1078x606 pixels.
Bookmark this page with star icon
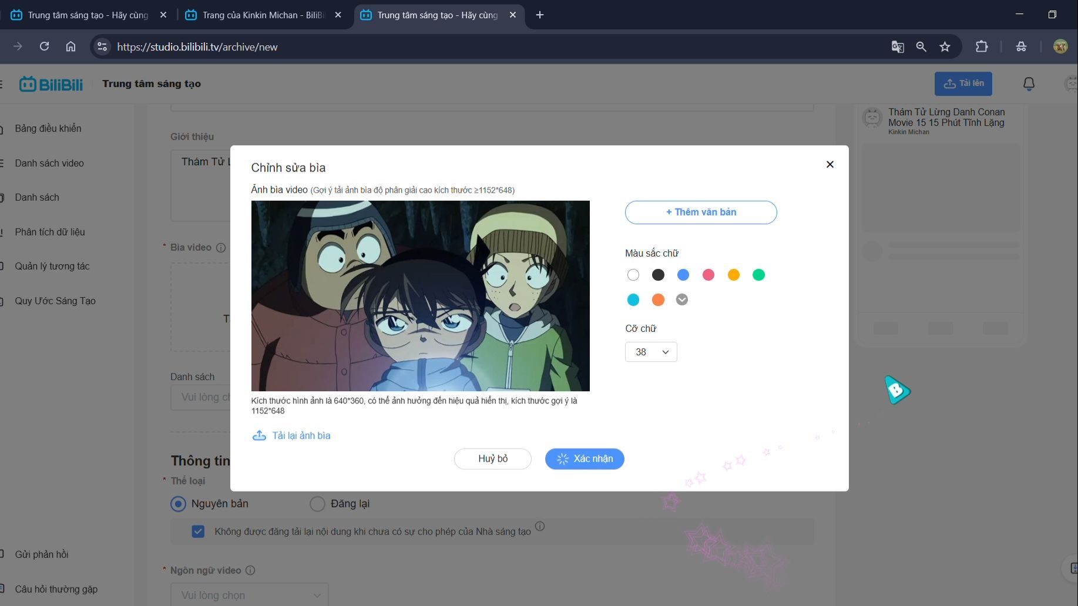point(945,46)
